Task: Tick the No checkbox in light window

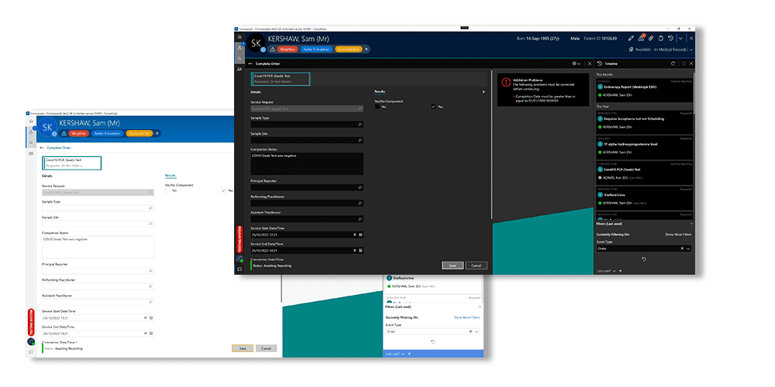Action: tap(167, 190)
